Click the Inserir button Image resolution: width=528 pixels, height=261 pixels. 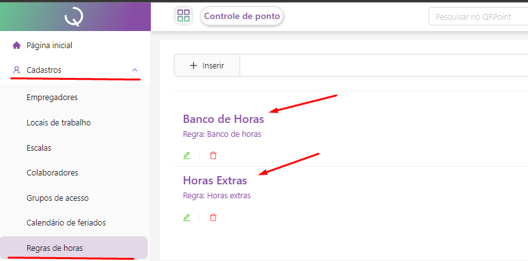pos(207,65)
